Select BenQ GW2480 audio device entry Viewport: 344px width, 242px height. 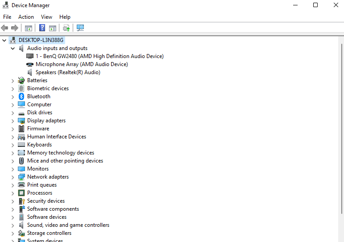(99, 56)
